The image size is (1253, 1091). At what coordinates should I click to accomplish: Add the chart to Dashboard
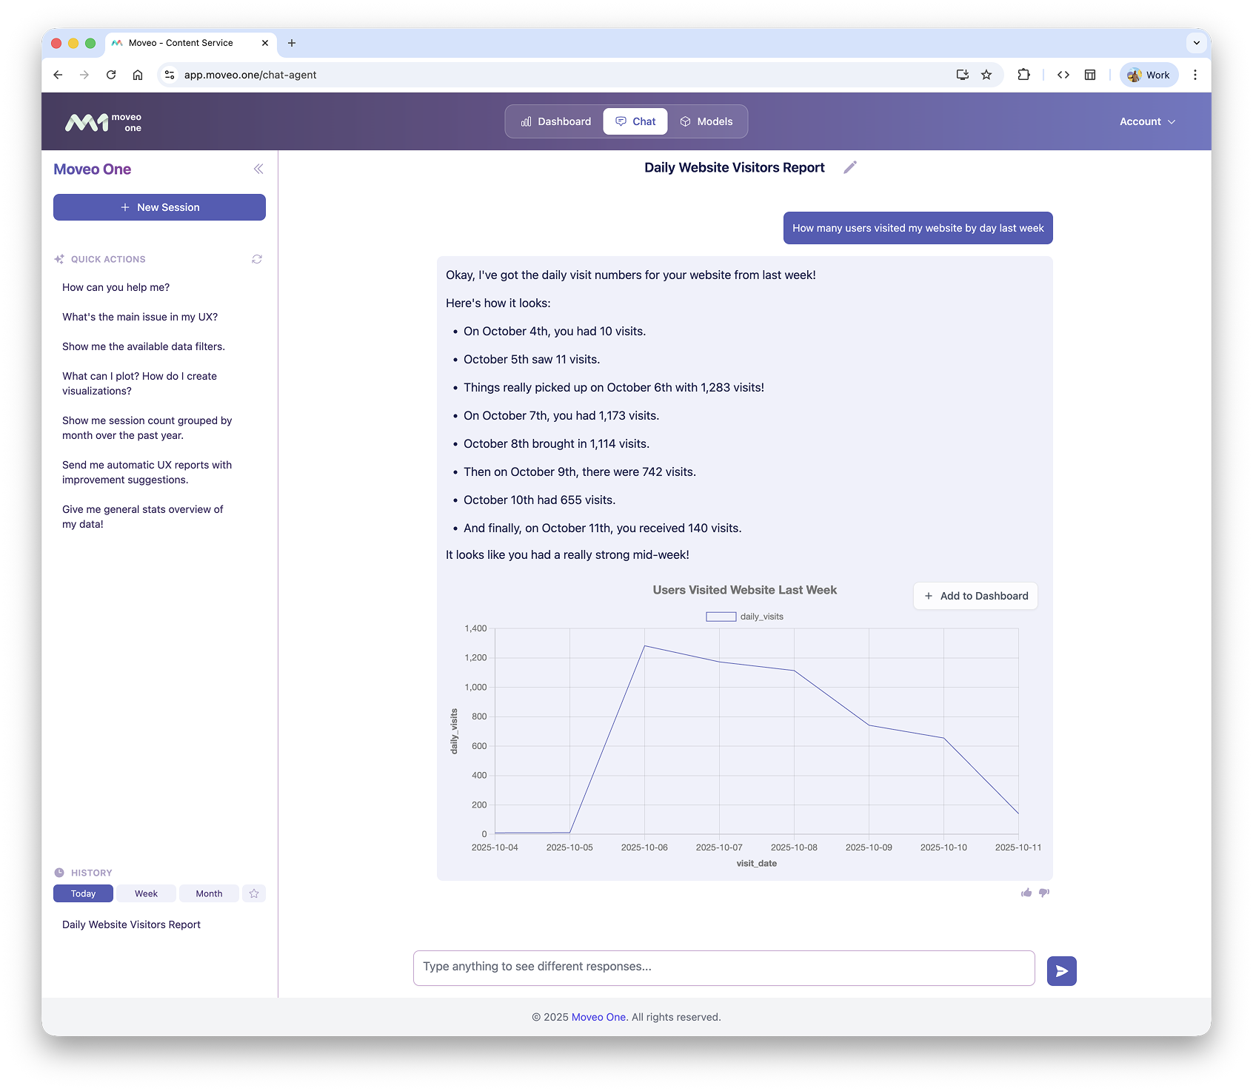[x=975, y=595]
